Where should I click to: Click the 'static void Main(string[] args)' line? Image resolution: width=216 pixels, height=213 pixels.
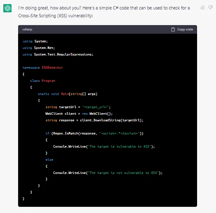coord(67,94)
